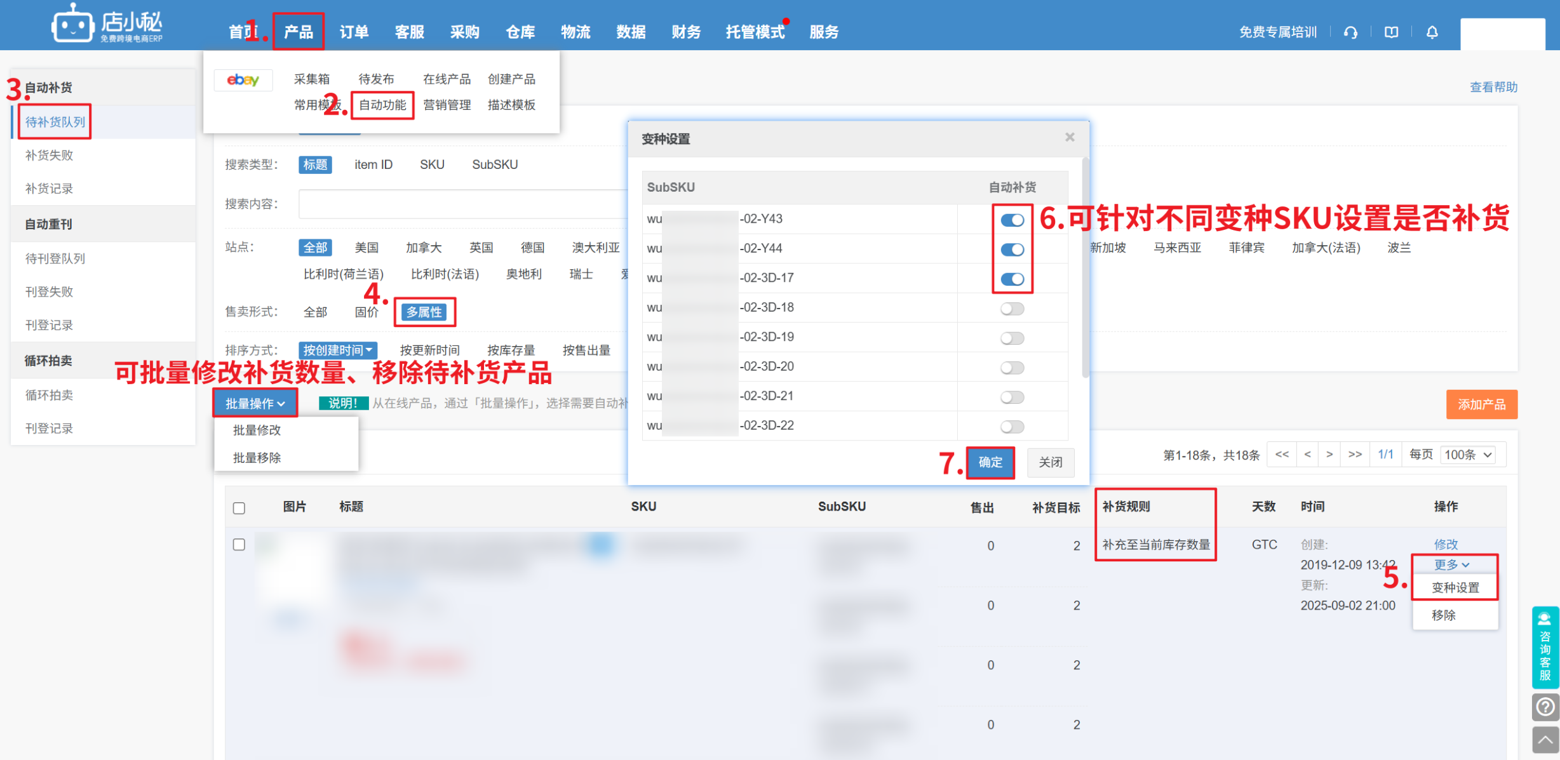The width and height of the screenshot is (1560, 760).
Task: Expand the 批量操作 dropdown
Action: (x=255, y=404)
